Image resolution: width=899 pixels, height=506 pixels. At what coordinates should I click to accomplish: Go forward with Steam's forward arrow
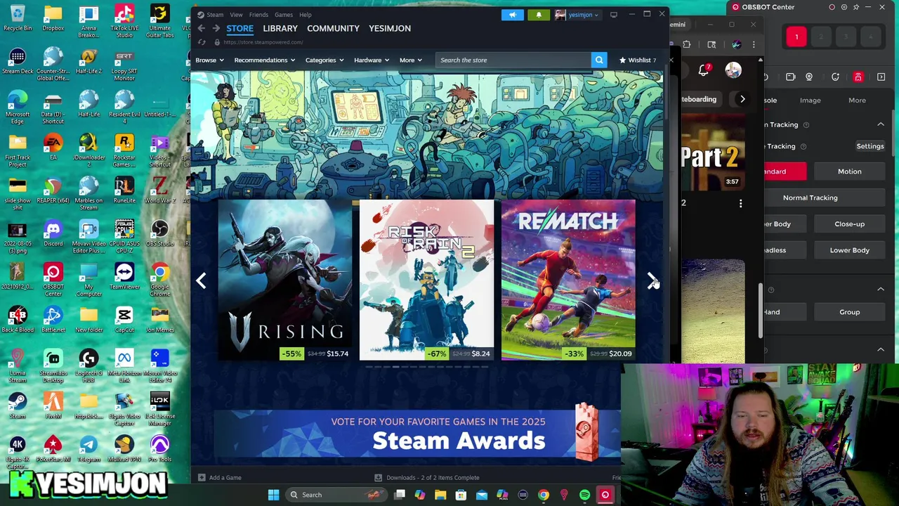pyautogui.click(x=216, y=28)
